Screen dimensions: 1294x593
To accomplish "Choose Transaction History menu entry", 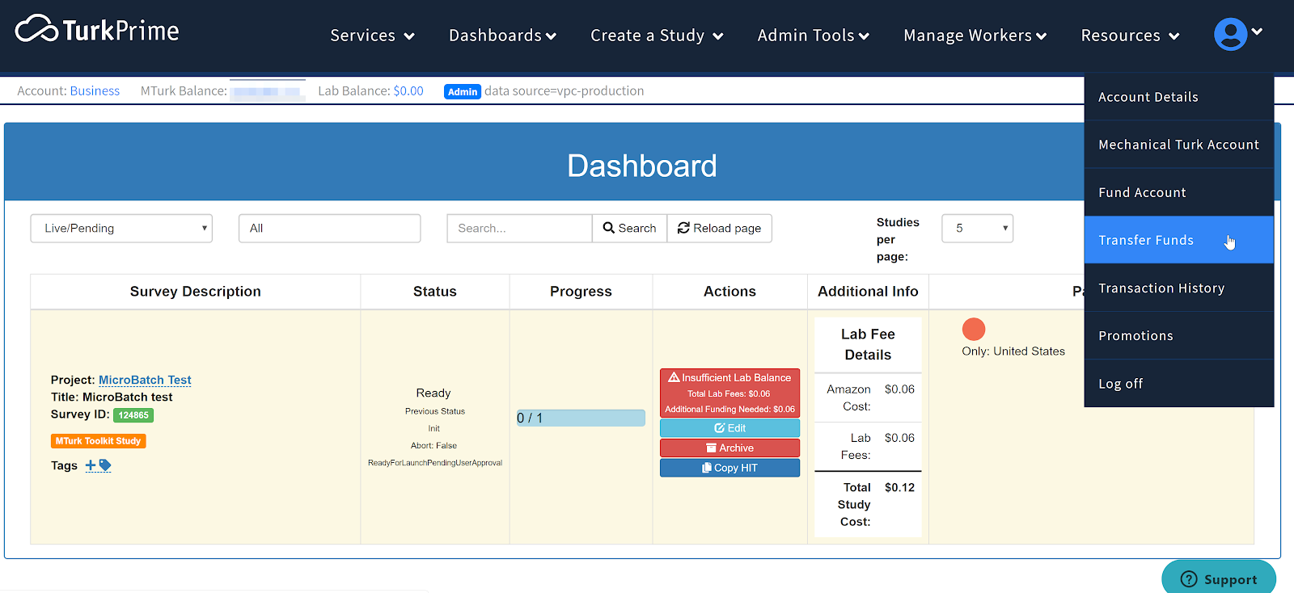I will 1161,288.
